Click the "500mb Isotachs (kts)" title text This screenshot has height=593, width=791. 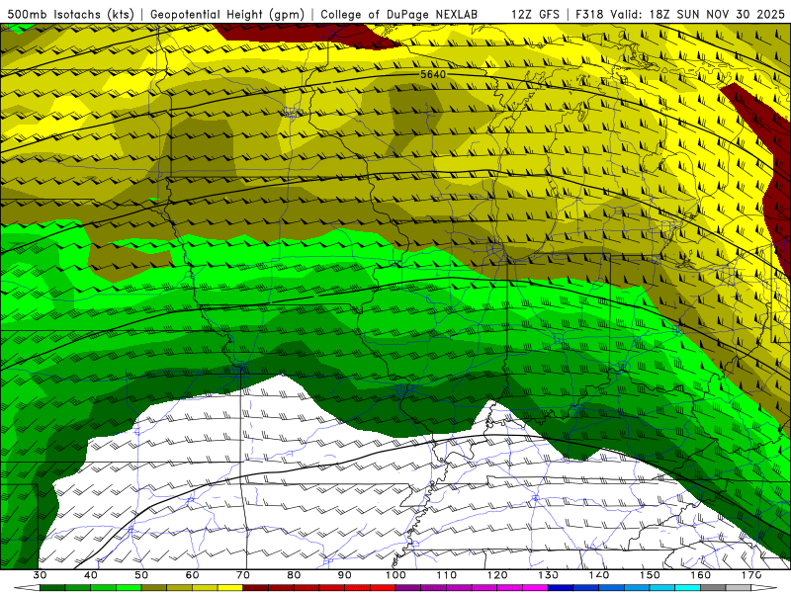point(70,14)
